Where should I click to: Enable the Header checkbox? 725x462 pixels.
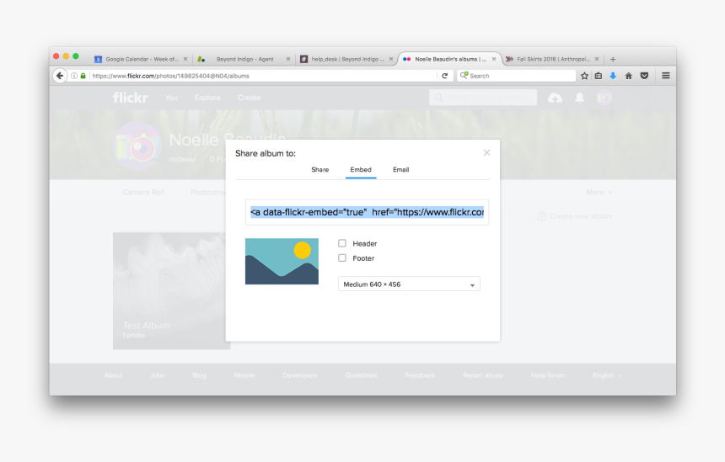click(x=342, y=243)
